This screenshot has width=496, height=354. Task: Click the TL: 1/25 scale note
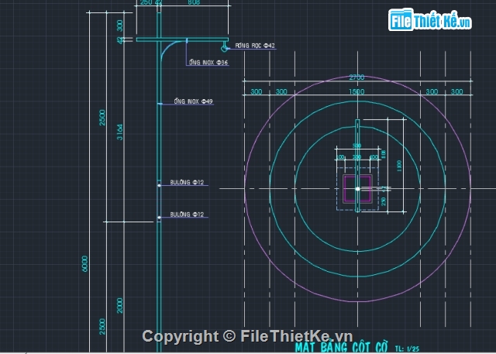408,349
